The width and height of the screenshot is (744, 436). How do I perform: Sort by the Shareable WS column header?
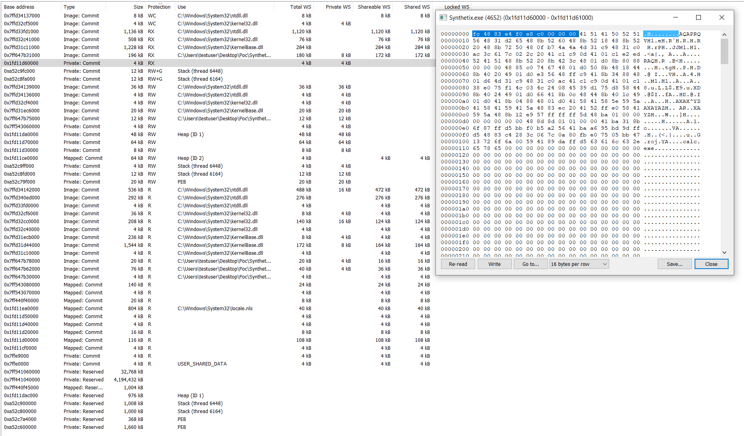(x=373, y=7)
